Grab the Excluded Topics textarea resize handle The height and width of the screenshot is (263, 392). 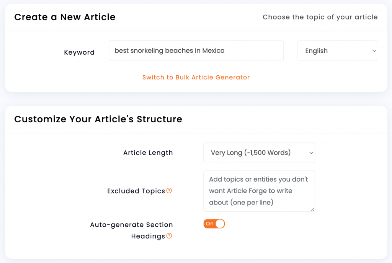pyautogui.click(x=312, y=209)
